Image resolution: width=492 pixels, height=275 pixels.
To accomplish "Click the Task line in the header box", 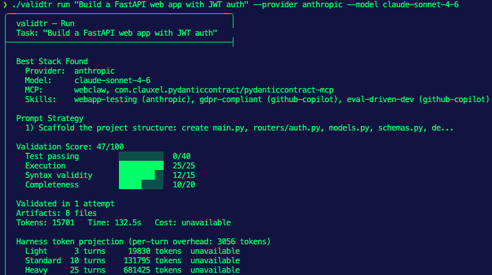I will (117, 33).
